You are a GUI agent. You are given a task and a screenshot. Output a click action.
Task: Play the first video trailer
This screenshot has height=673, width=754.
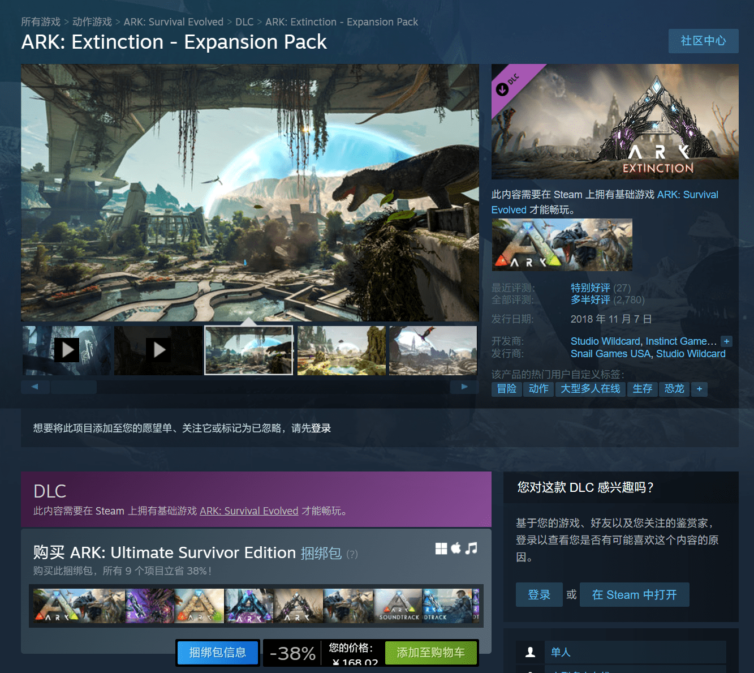[67, 350]
